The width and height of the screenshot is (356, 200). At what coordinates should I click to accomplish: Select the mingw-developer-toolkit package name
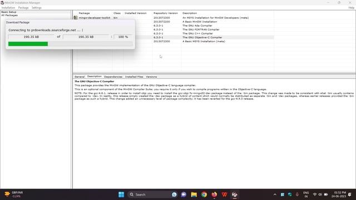[95, 18]
